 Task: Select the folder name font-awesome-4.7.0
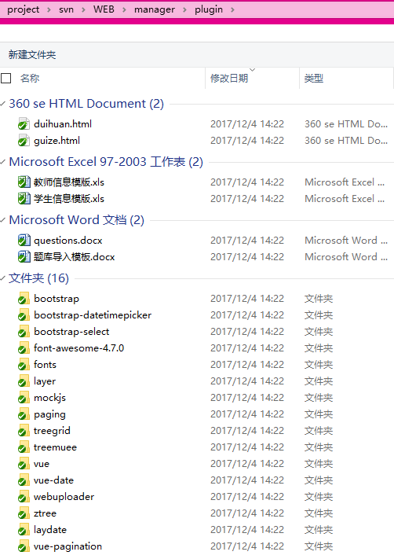[79, 348]
